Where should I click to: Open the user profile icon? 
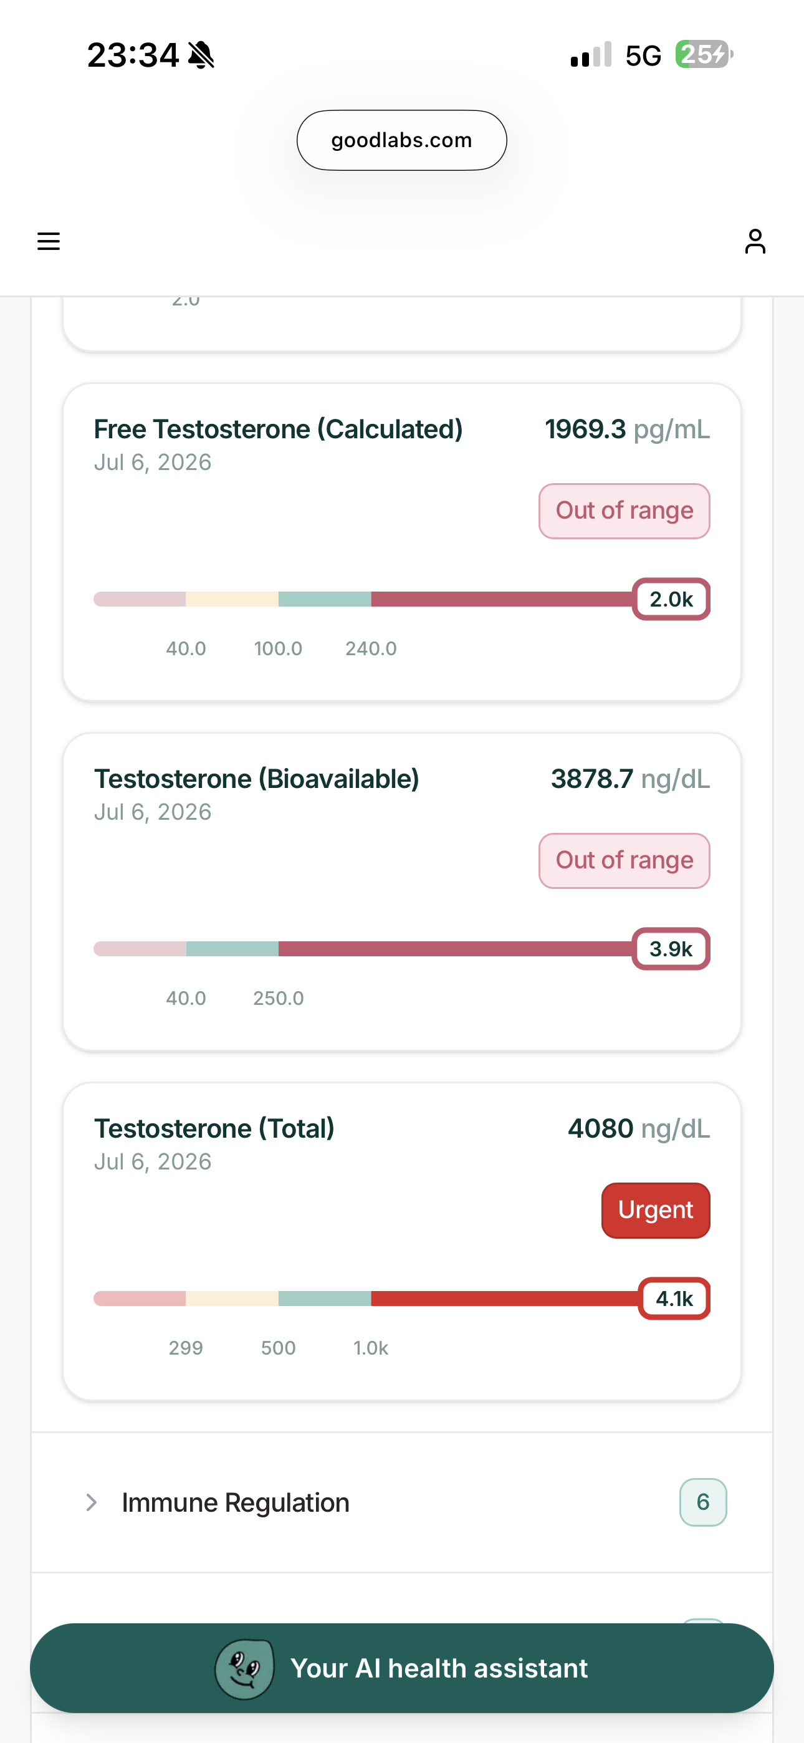[x=755, y=241]
